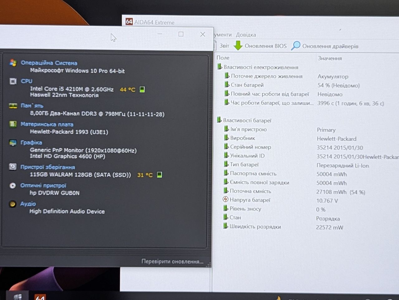Click the magnifier driver update icon
399x300 pixels.
(x=295, y=46)
